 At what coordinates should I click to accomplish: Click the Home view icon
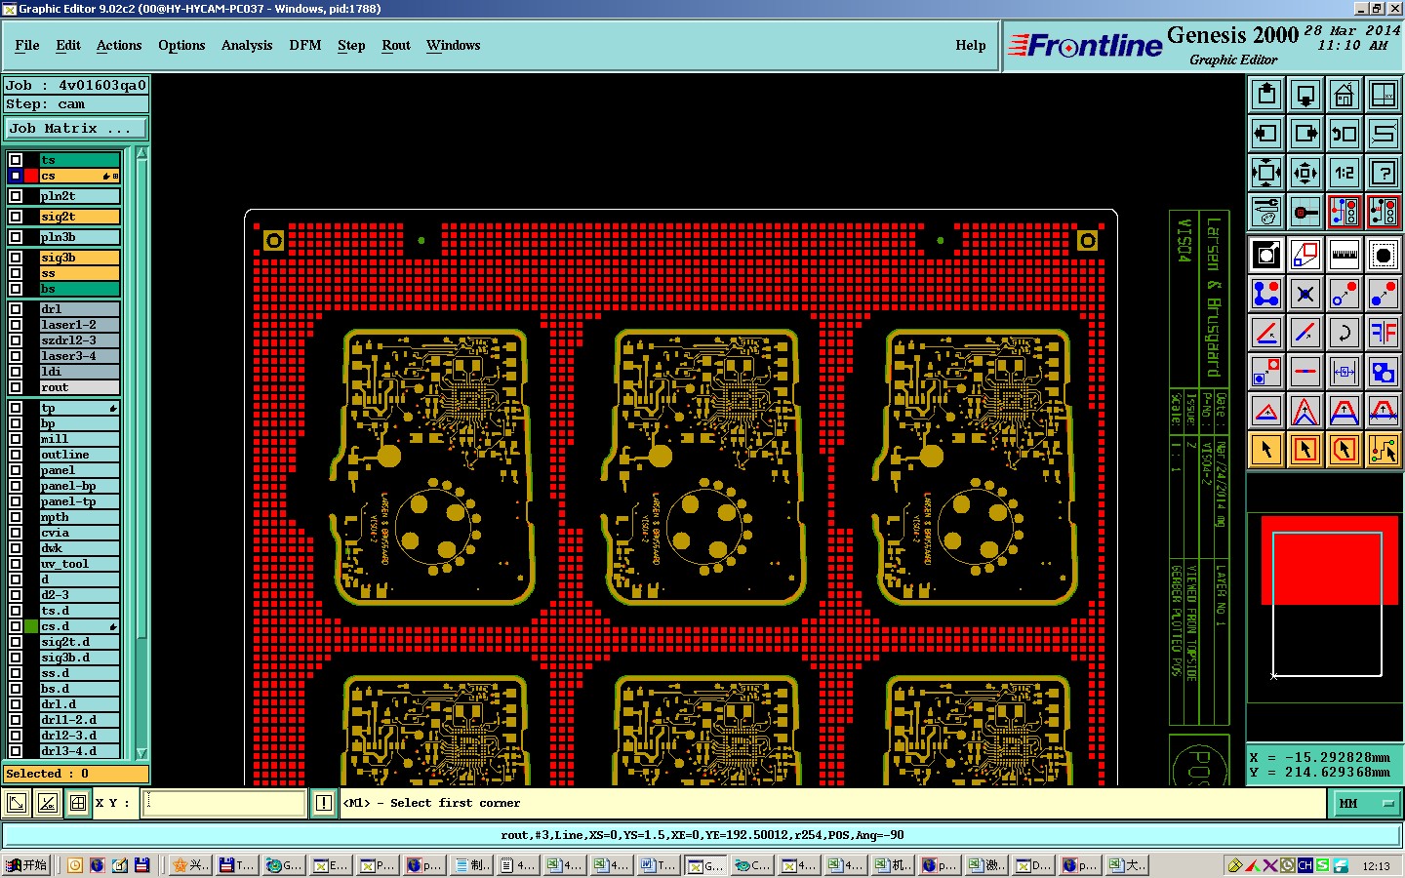(x=1344, y=95)
